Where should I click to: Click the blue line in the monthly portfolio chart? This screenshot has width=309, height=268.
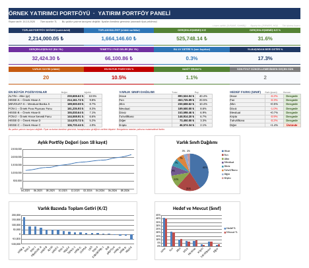click(79, 162)
